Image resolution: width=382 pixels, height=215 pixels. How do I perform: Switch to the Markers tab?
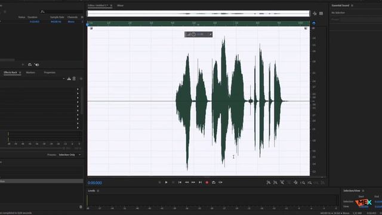[30, 72]
